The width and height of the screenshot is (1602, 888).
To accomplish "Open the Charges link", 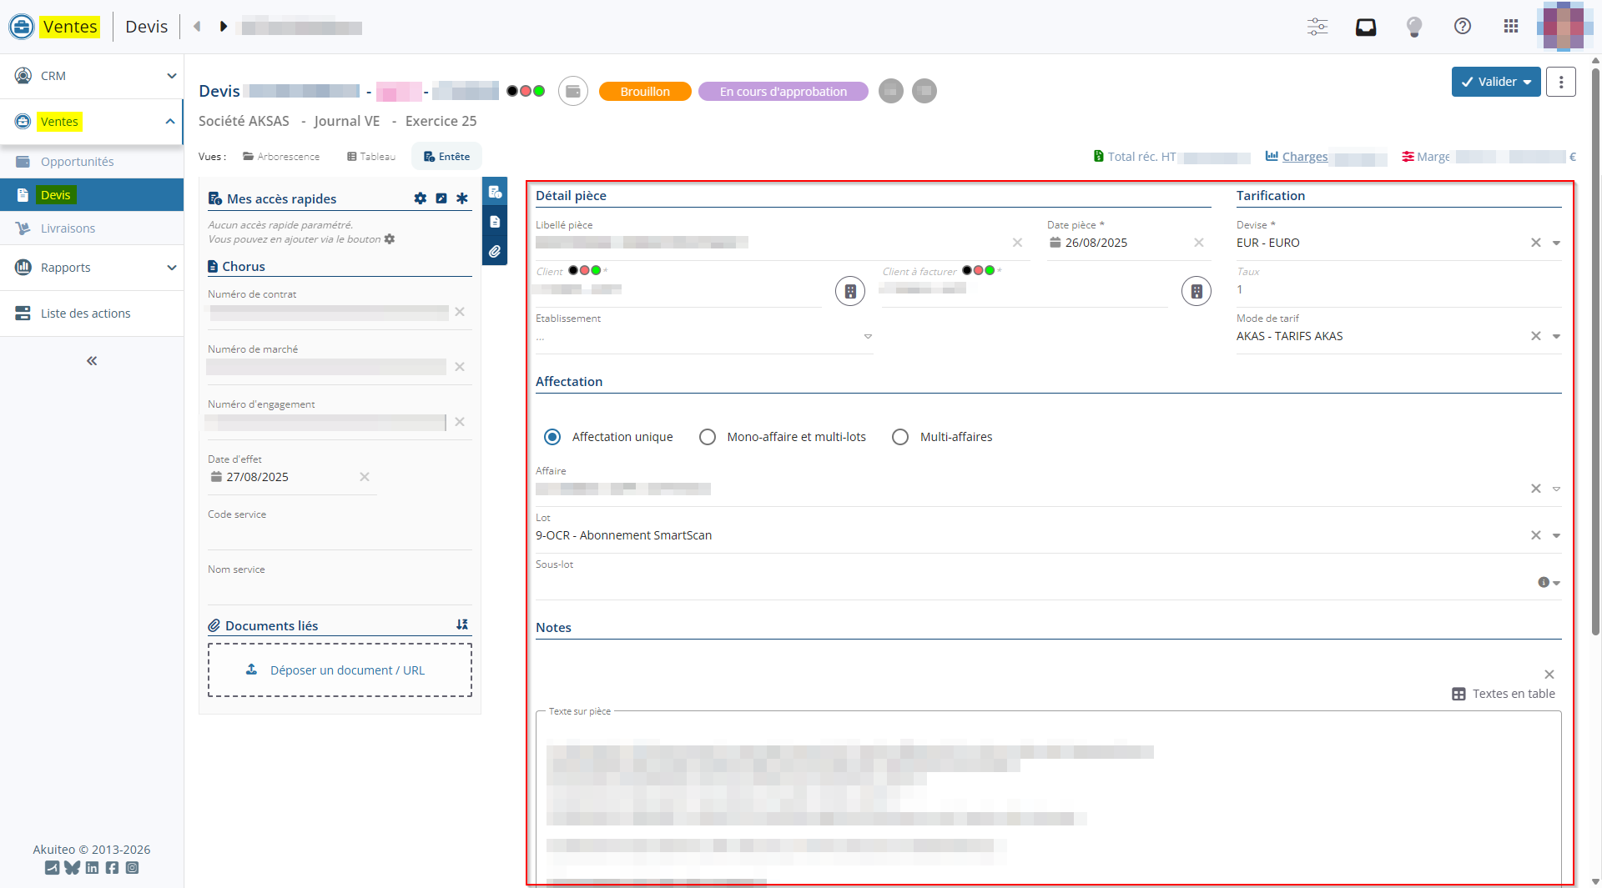I will 1304,157.
